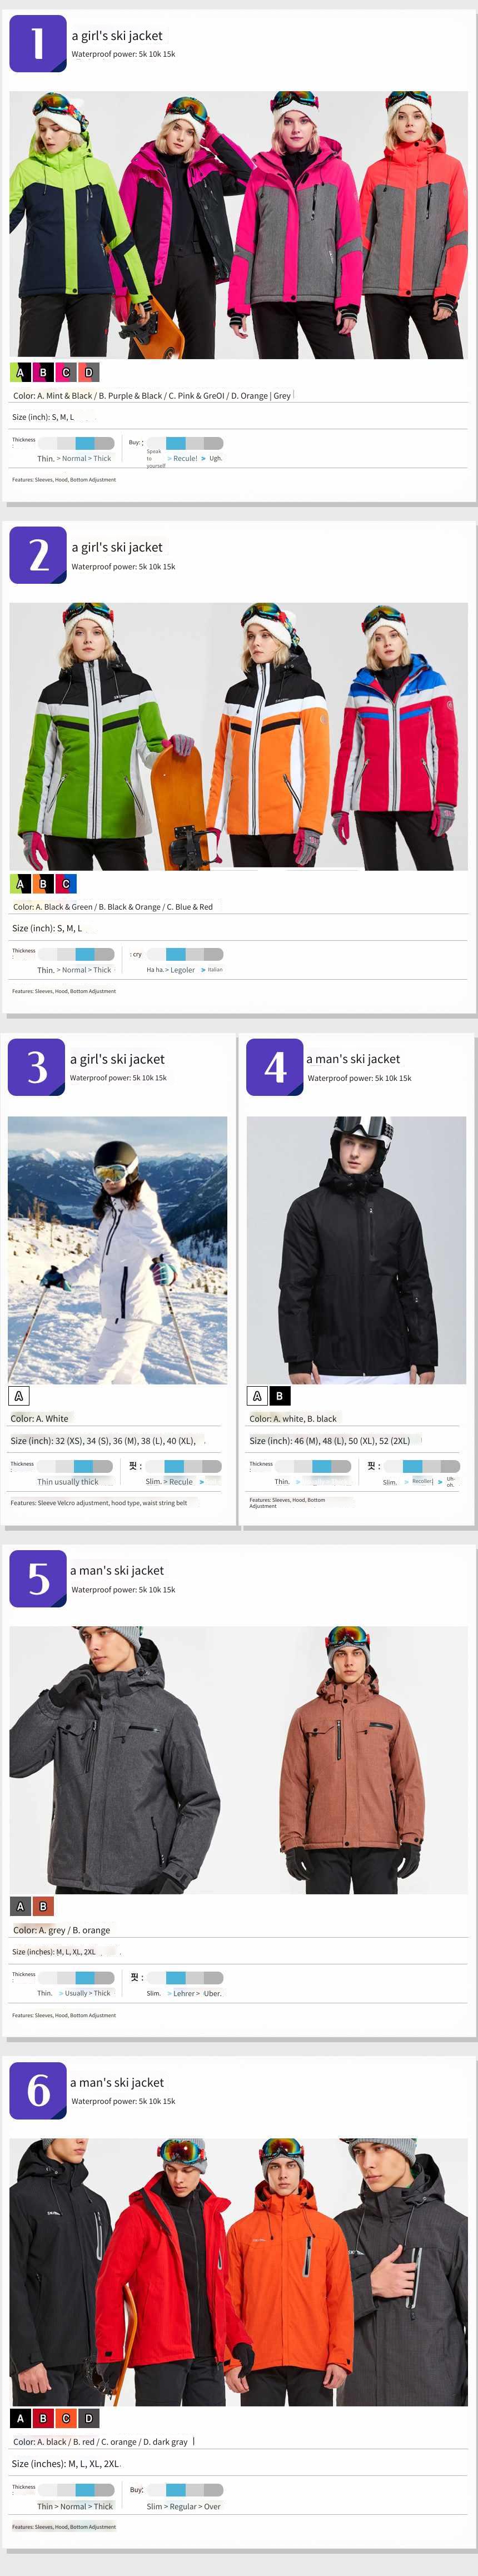Image resolution: width=478 pixels, height=2576 pixels.
Task: Click the purple number 1 badge
Action: pyautogui.click(x=38, y=43)
